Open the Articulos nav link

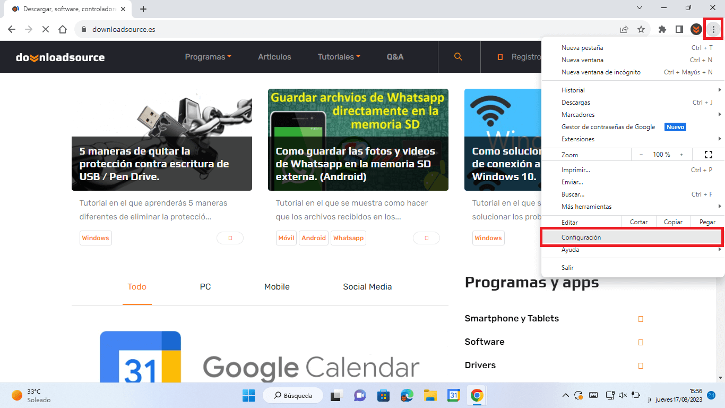point(274,57)
